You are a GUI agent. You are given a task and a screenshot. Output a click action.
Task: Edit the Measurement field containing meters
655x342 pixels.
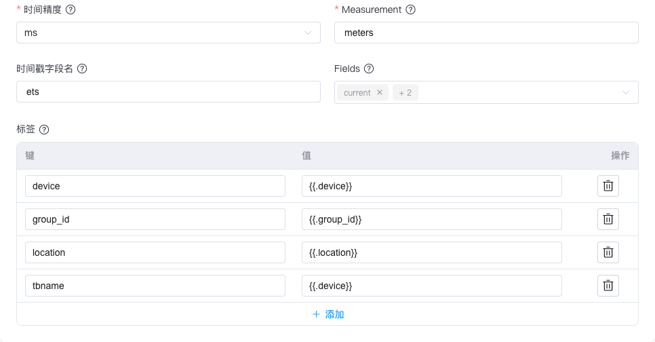click(486, 33)
